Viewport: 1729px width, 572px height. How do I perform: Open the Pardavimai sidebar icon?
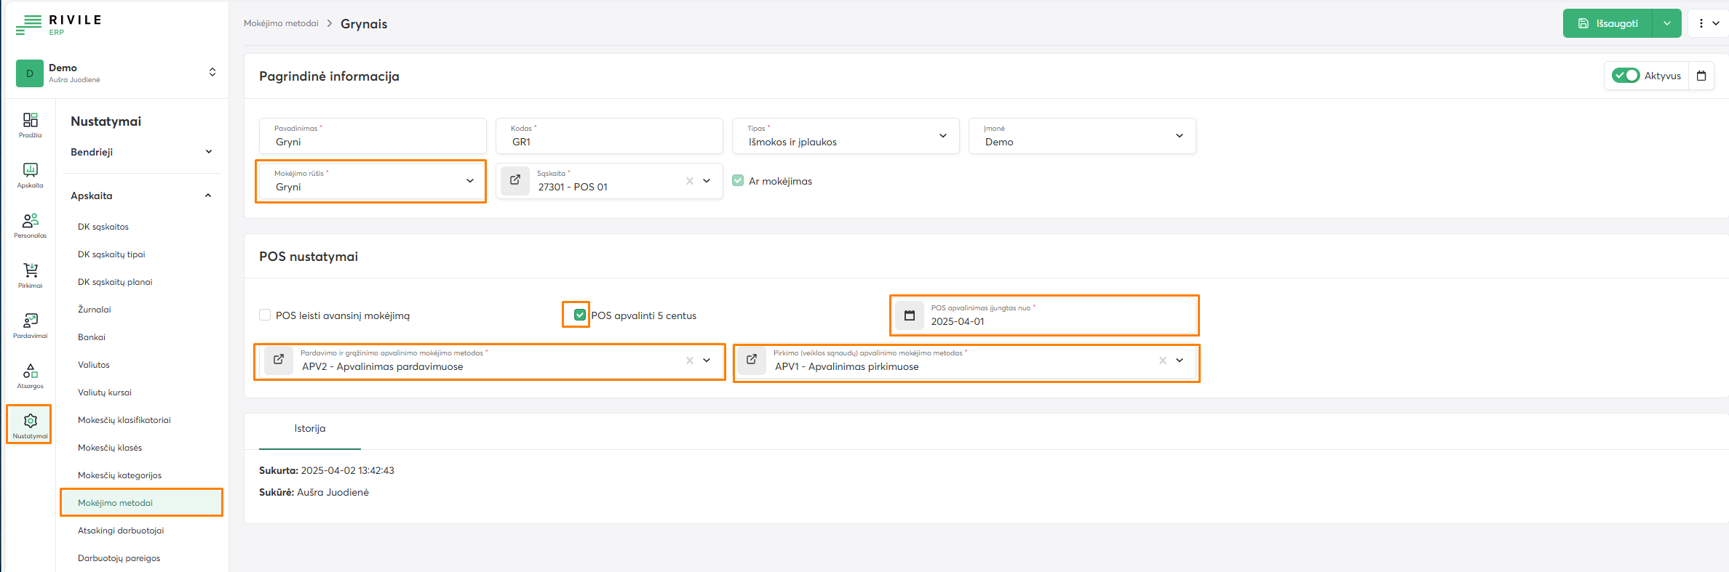30,325
